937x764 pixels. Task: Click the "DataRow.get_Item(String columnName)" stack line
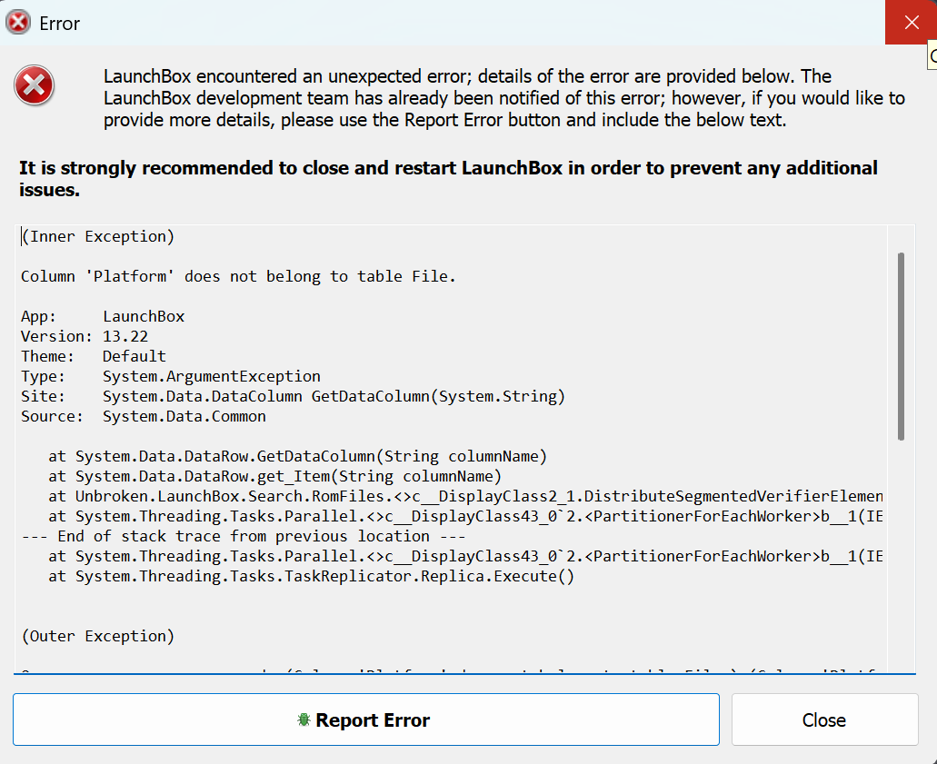[274, 476]
